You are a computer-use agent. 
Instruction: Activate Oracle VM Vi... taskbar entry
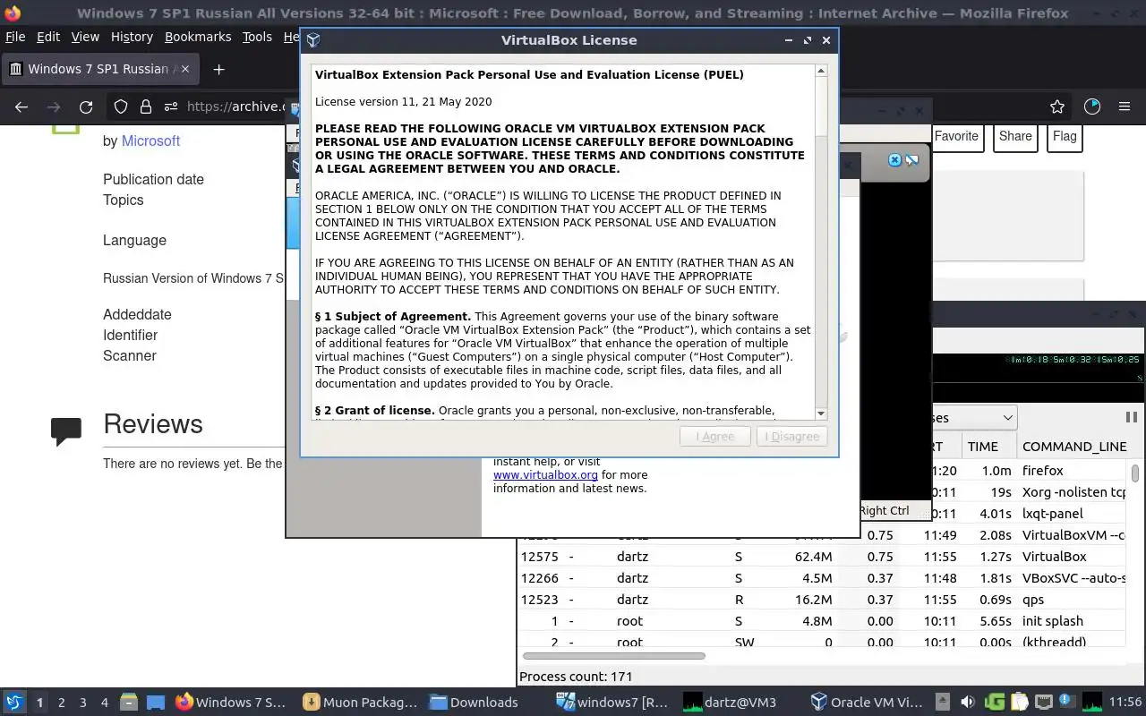pos(866,703)
